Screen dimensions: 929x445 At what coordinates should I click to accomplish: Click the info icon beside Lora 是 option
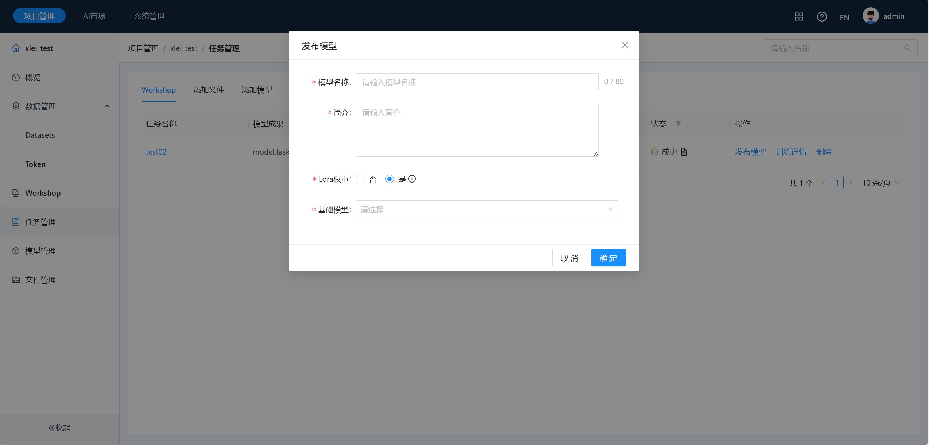pos(412,179)
